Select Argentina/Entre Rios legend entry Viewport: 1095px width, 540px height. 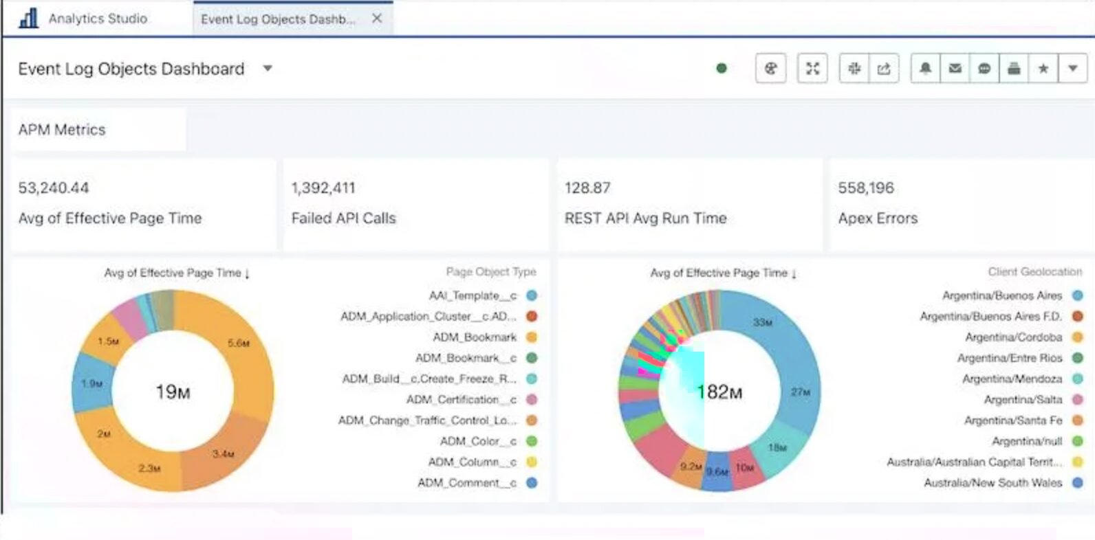[1020, 358]
